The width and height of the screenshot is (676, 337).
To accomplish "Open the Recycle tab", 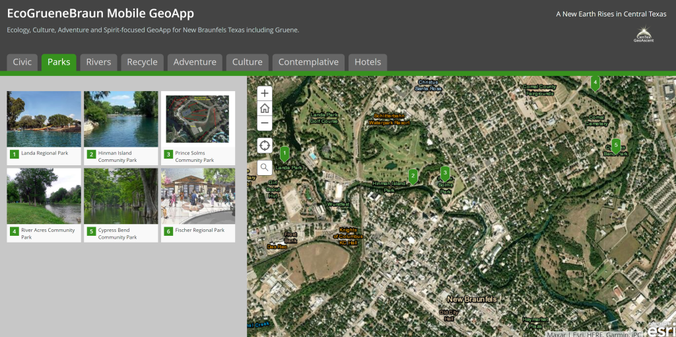I will 143,62.
